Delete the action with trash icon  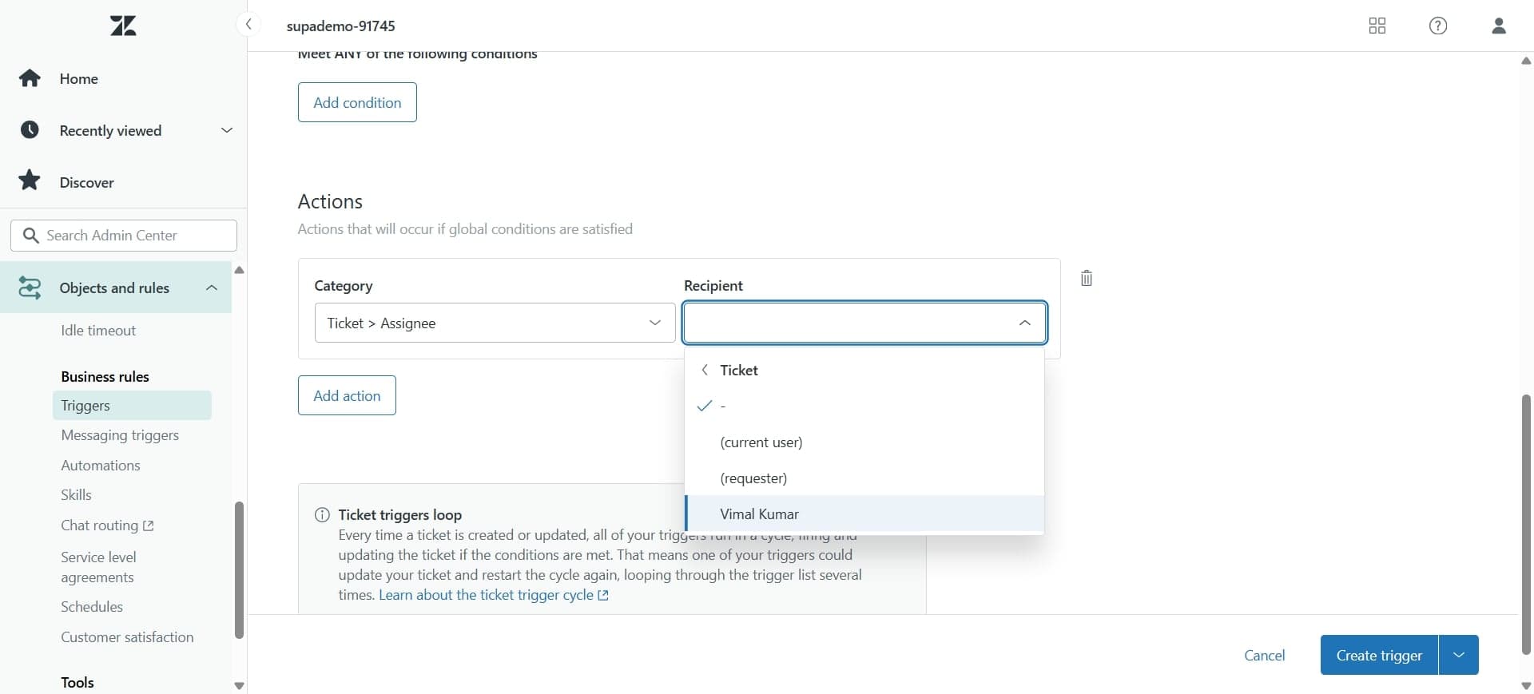click(x=1086, y=278)
